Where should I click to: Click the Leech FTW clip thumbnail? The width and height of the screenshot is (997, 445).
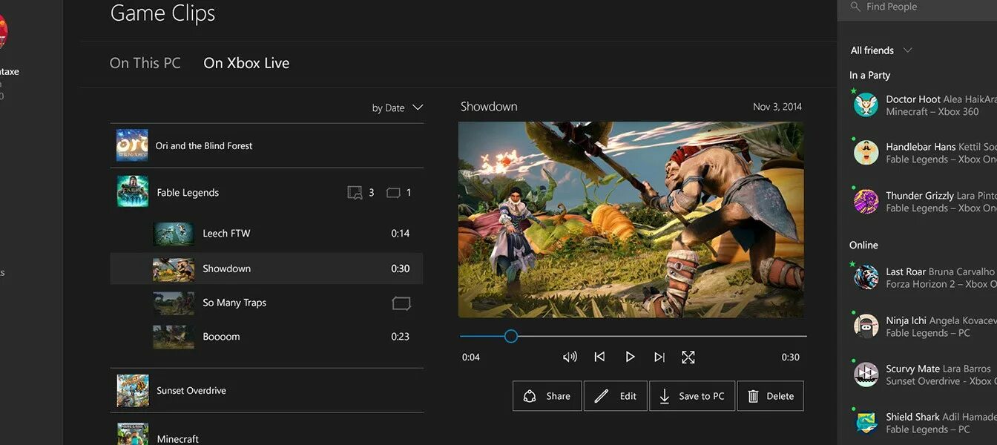point(174,234)
